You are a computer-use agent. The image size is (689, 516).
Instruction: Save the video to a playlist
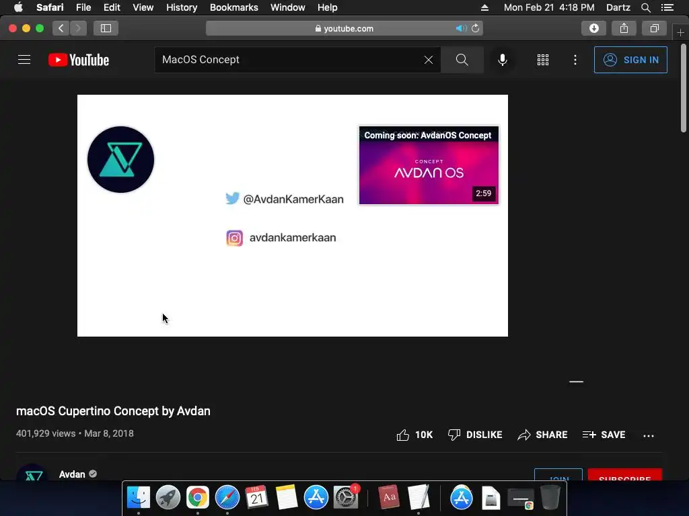pos(604,435)
